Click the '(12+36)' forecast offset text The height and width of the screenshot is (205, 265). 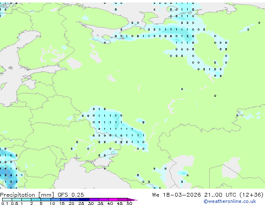click(x=251, y=195)
